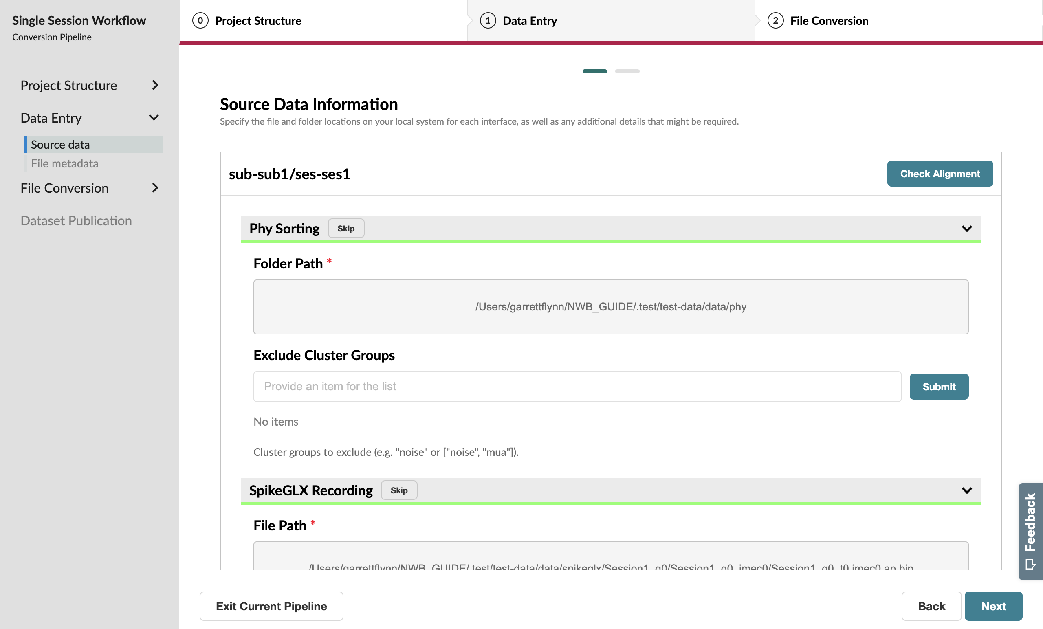Click Exit Current Pipeline

point(271,606)
